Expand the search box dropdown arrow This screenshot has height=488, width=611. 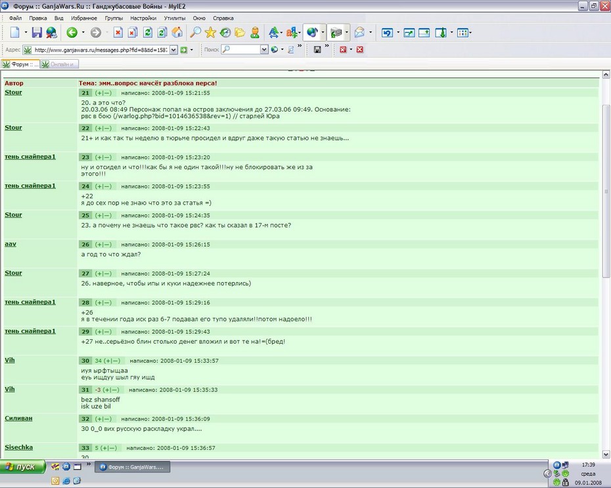tap(264, 50)
